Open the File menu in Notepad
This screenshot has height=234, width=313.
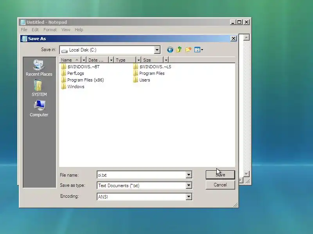(24, 30)
